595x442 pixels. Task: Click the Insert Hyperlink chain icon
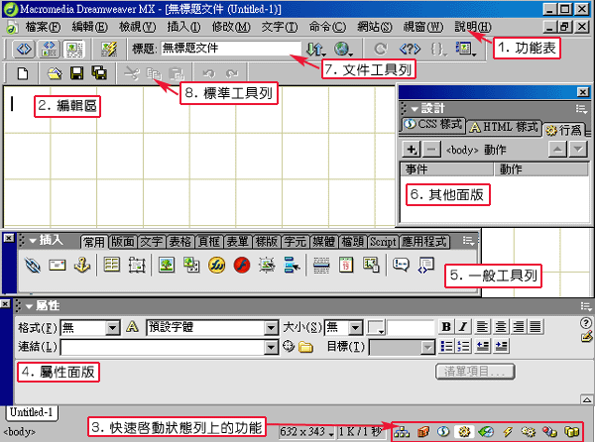[x=33, y=265]
